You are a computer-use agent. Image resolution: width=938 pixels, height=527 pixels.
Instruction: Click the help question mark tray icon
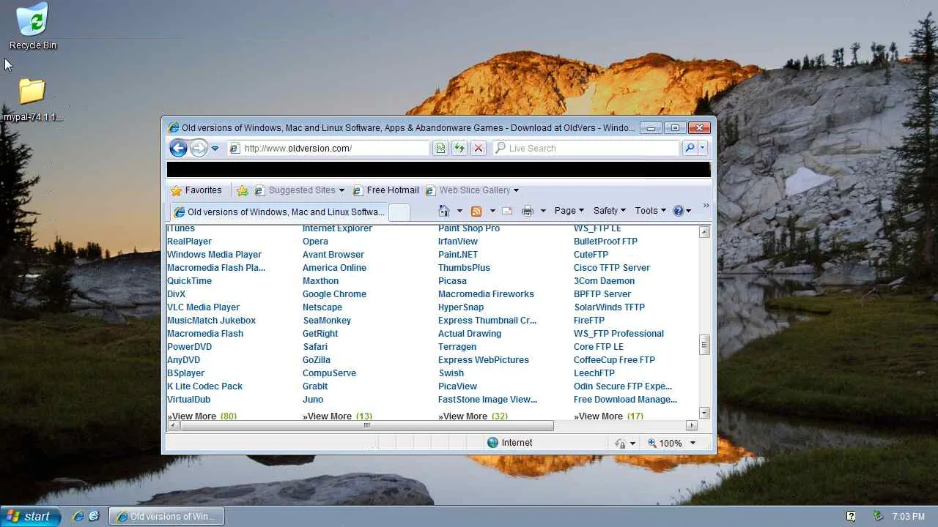(851, 517)
